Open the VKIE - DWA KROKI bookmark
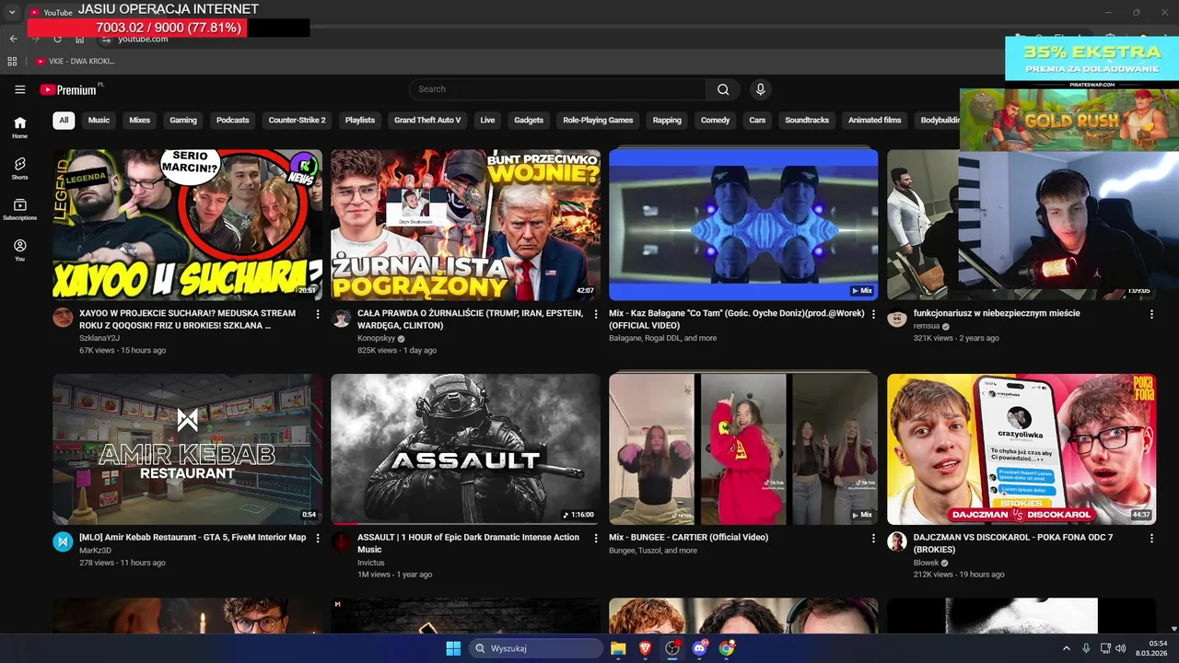Viewport: 1179px width, 663px height. pos(76,62)
